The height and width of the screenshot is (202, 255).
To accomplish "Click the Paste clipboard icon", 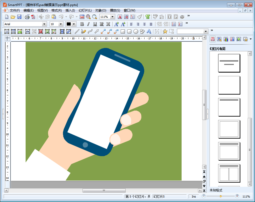I will [x=54, y=17].
